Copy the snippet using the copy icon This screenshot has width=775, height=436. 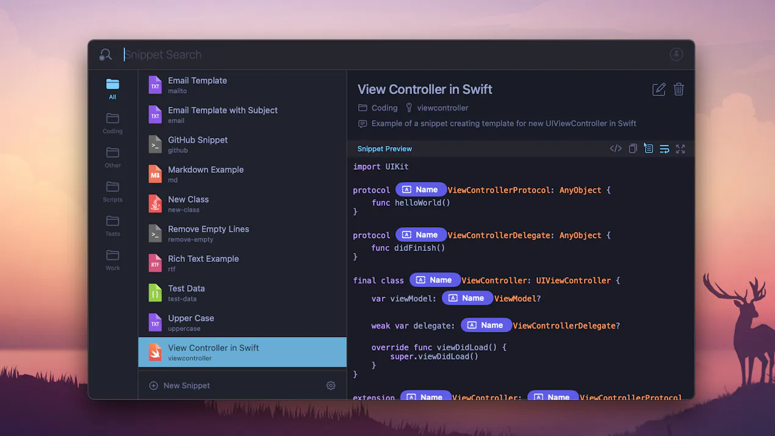[x=633, y=148]
